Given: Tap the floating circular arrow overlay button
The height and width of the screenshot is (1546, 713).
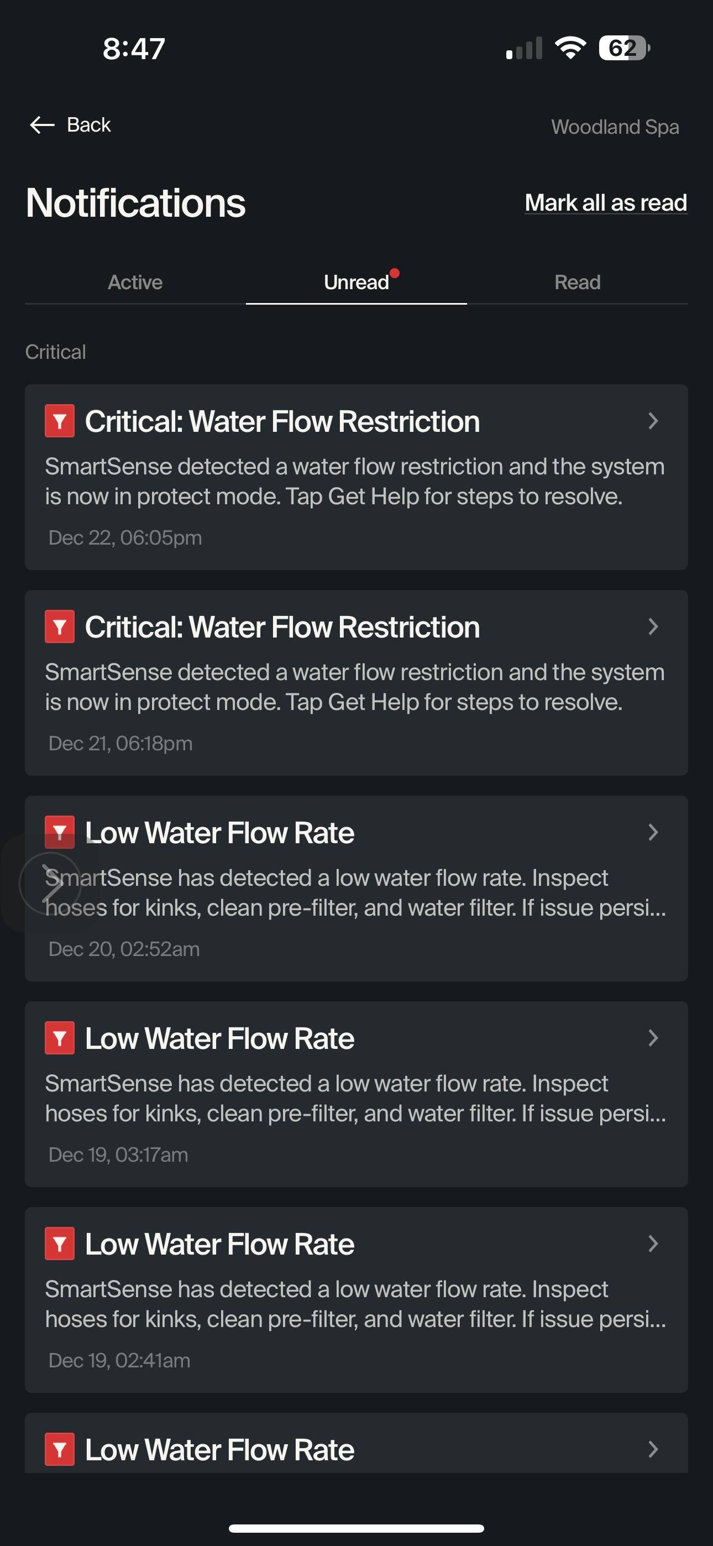Looking at the screenshot, I should click(x=50, y=883).
